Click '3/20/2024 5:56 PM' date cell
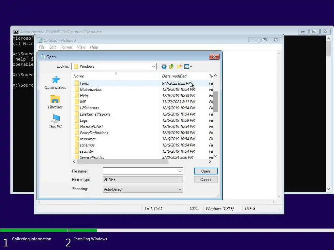The image size is (334, 250). 178,157
